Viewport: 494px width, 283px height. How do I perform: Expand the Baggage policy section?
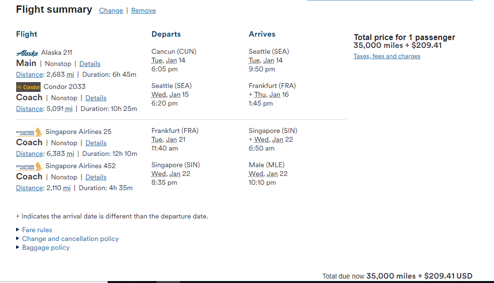tap(45, 247)
